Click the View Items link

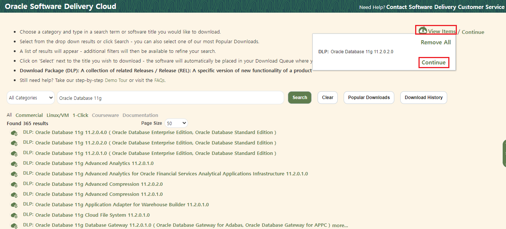(442, 32)
